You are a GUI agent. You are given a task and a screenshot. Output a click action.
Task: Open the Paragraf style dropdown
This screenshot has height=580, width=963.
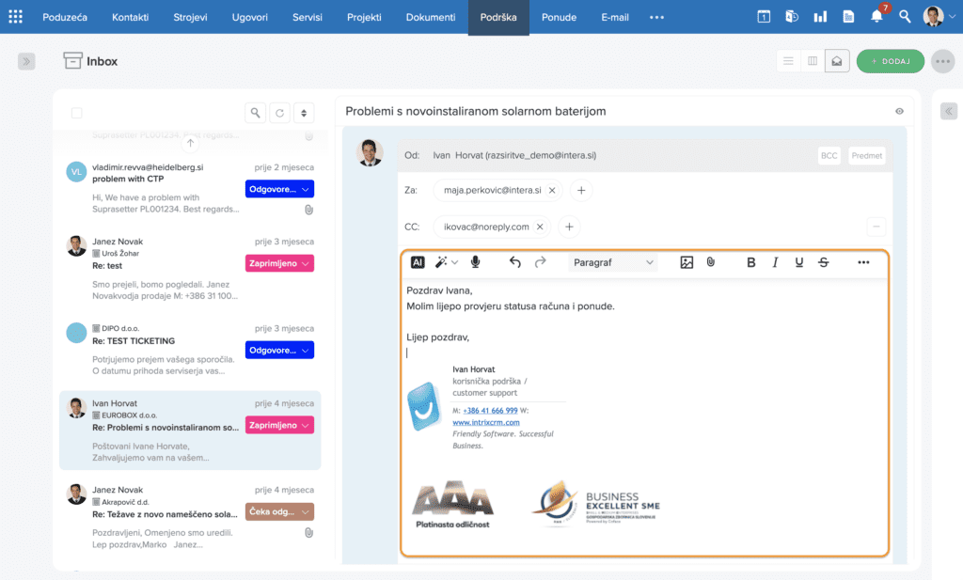613,262
